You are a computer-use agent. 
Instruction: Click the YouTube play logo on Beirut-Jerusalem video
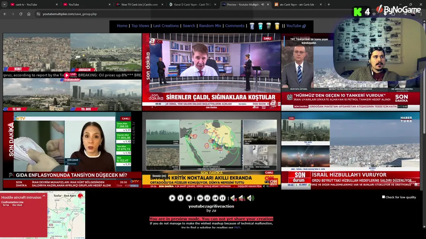(x=67, y=75)
